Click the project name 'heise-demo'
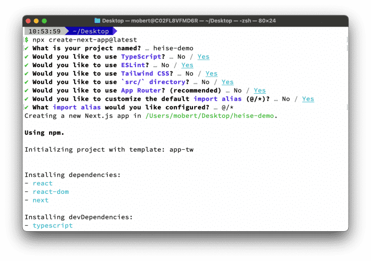 [173, 48]
